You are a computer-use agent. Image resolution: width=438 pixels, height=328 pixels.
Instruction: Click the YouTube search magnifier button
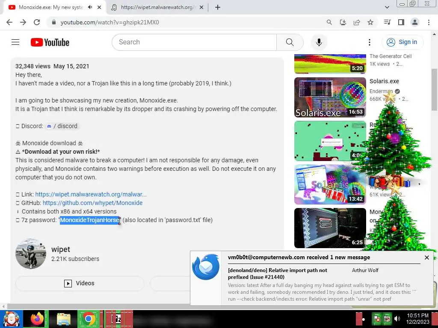[290, 42]
